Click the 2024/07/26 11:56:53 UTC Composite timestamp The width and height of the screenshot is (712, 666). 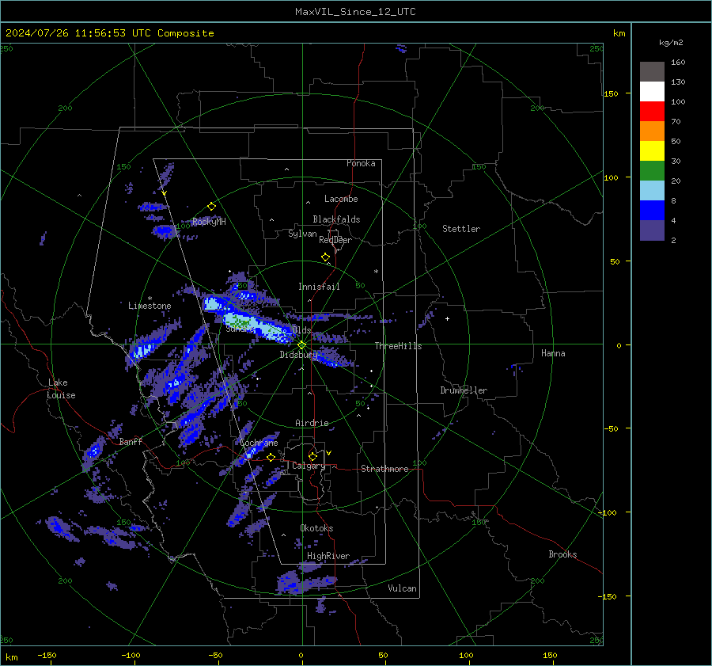[x=109, y=33]
